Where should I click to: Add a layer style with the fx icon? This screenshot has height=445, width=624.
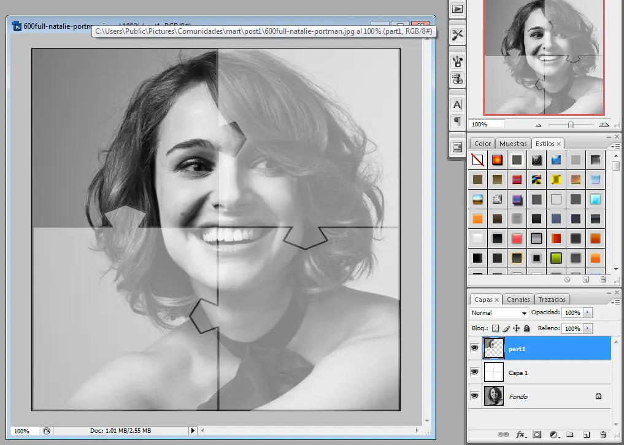(520, 435)
